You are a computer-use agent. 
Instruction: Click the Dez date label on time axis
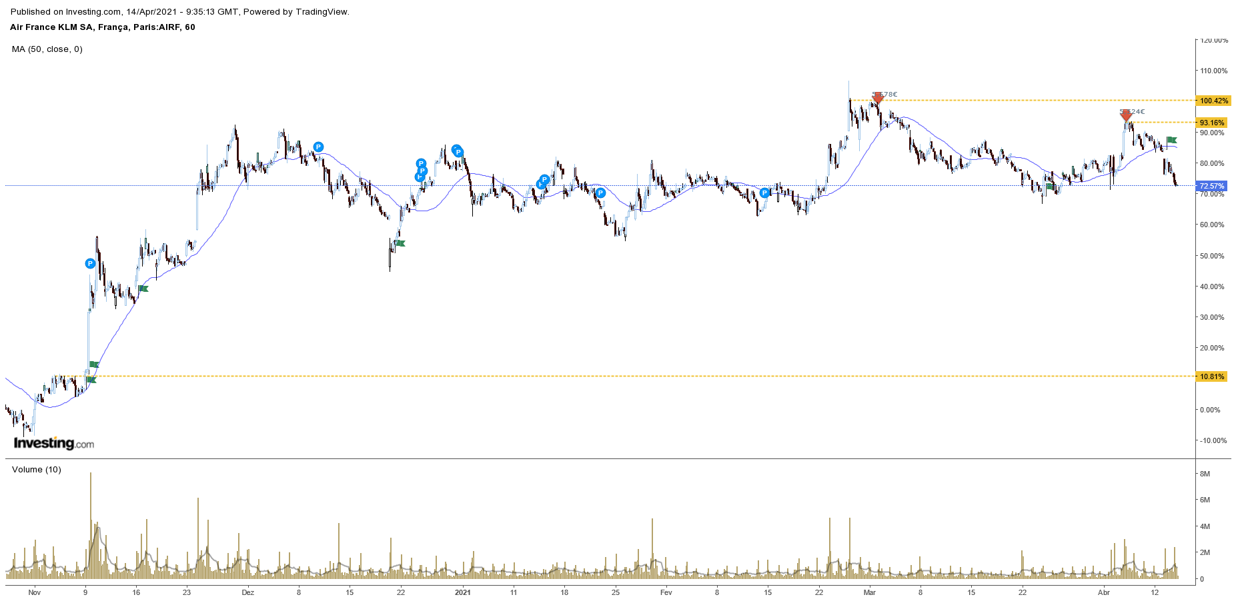click(x=247, y=592)
